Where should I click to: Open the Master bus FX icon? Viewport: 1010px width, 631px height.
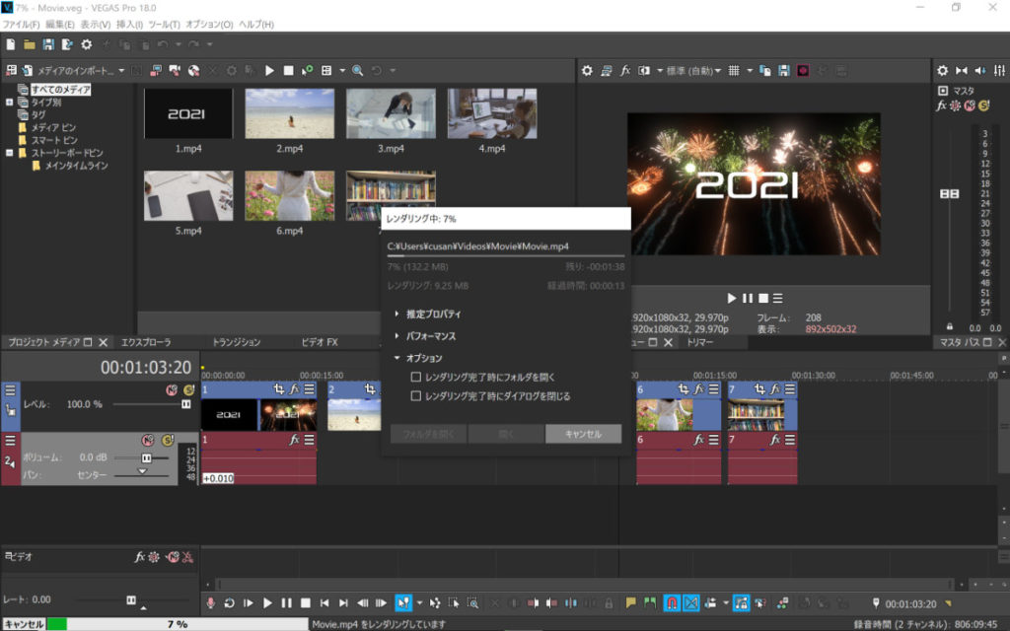pos(942,105)
